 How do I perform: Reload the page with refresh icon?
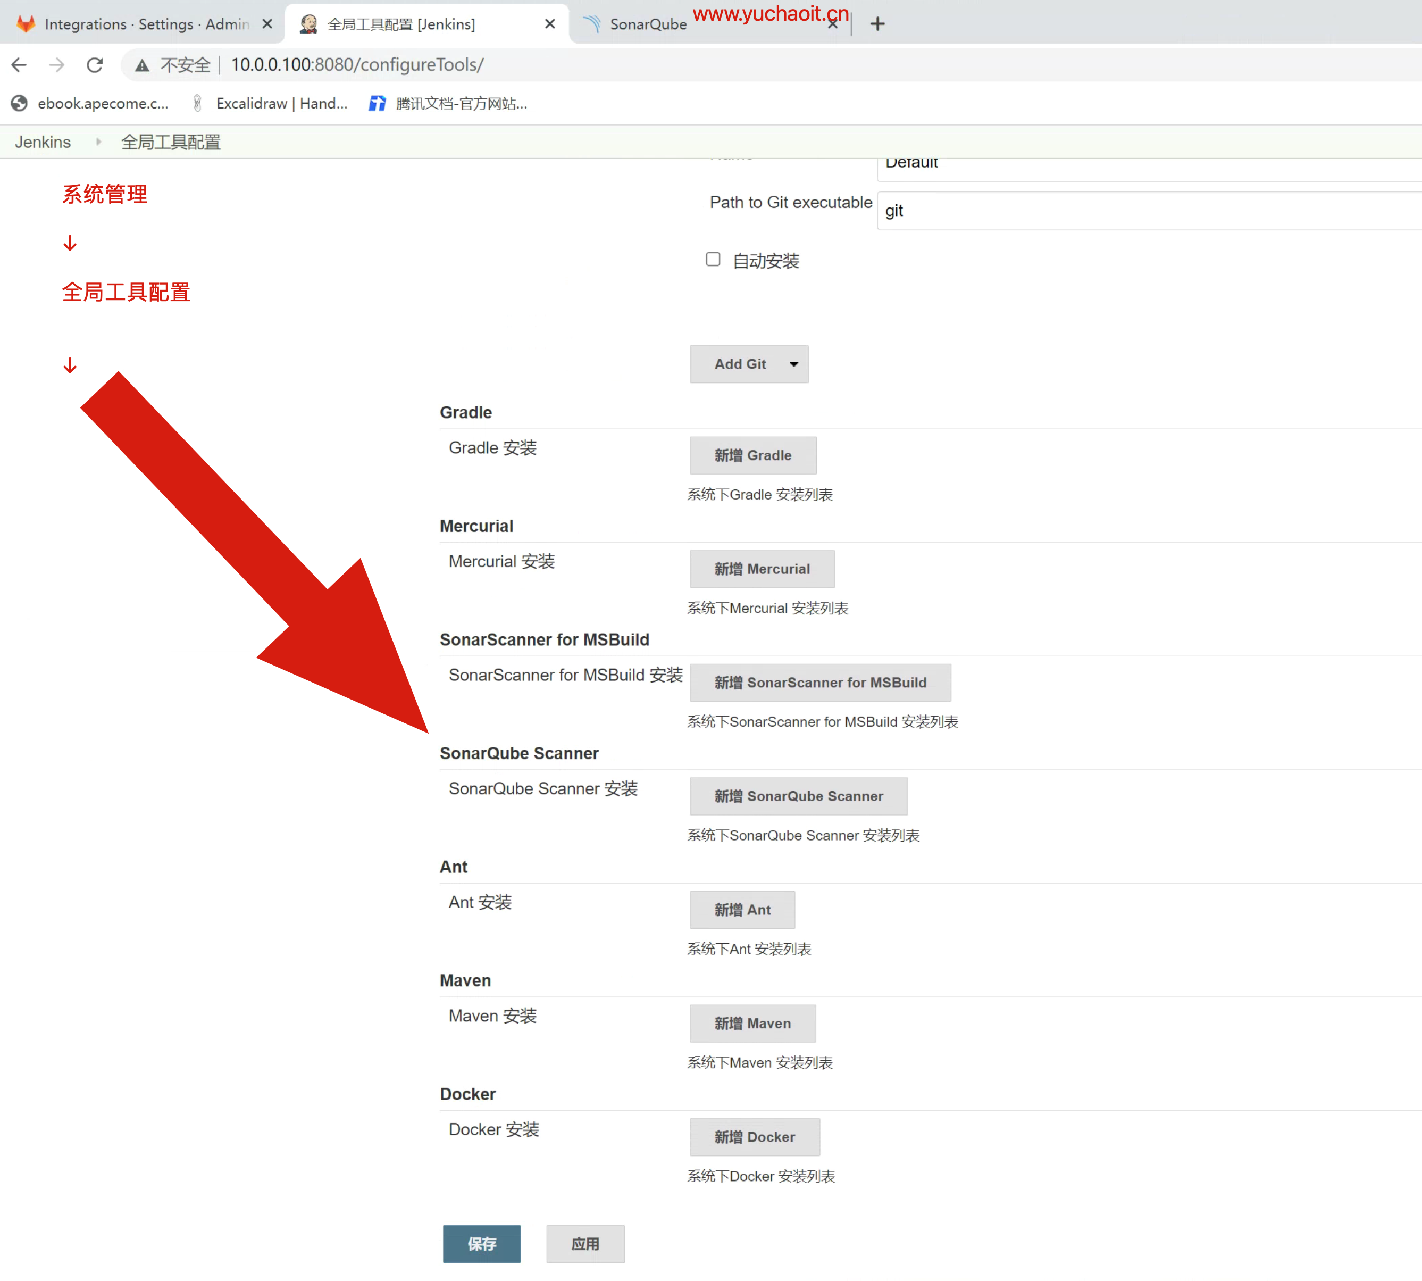[95, 65]
